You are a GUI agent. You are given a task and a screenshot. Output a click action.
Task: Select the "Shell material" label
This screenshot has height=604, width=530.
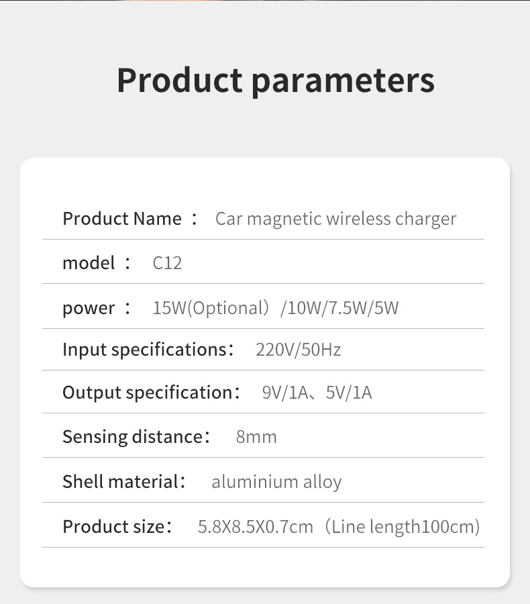(120, 482)
